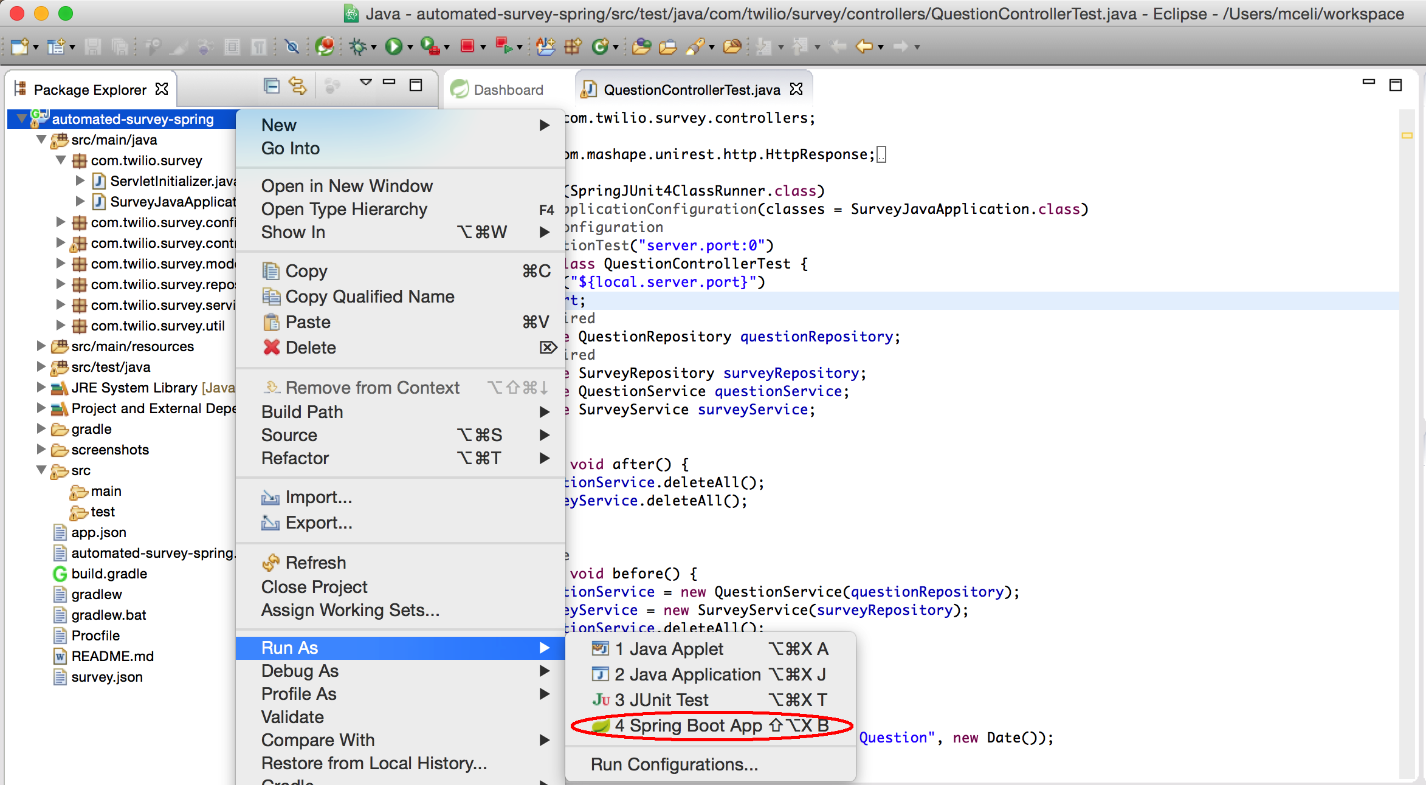The width and height of the screenshot is (1426, 785).
Task: Minimize the Package Explorer view
Action: click(x=389, y=81)
